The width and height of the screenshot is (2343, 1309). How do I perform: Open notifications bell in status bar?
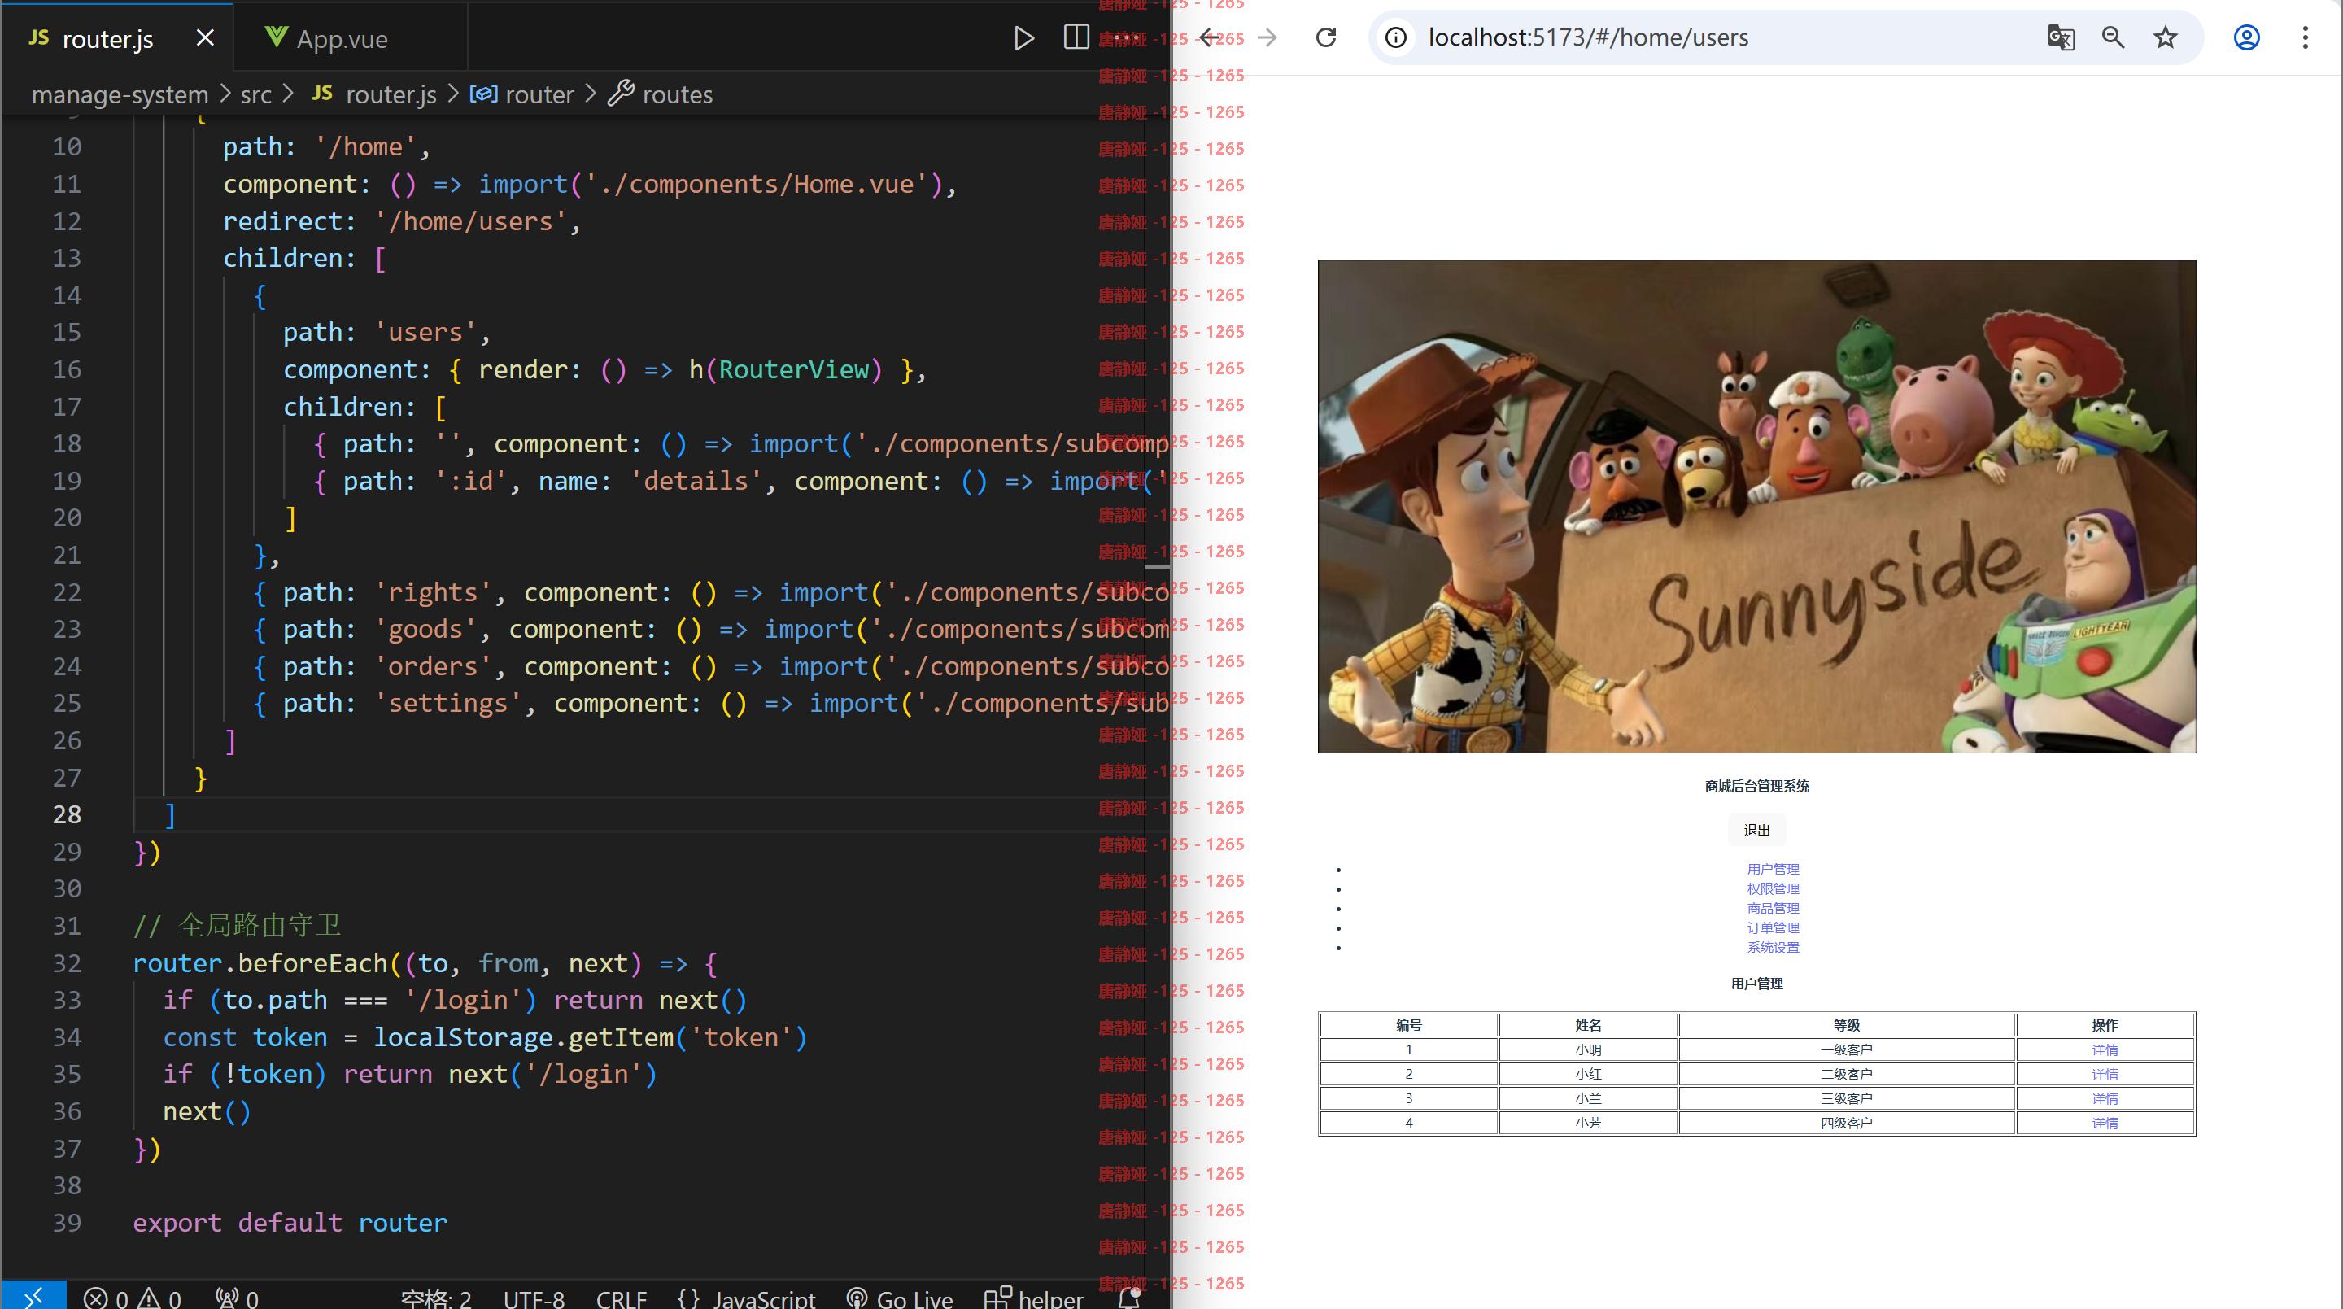1128,1298
